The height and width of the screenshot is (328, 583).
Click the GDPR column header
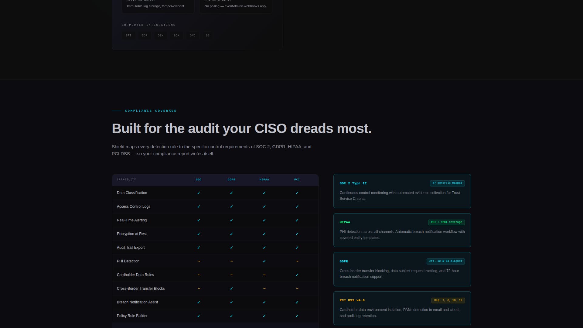tap(231, 179)
